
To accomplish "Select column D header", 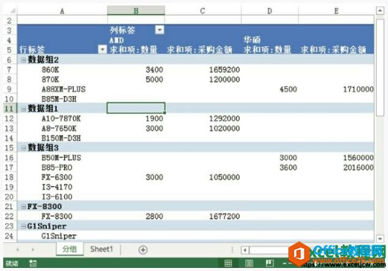I will (x=270, y=10).
